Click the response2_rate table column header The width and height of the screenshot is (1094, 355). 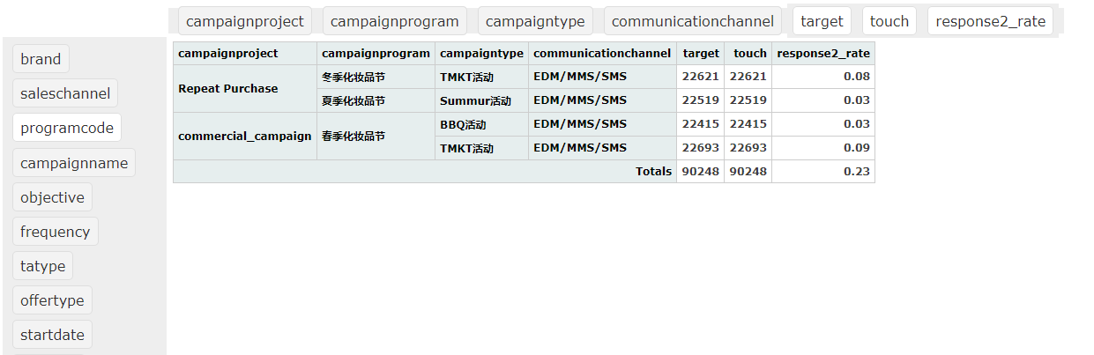click(822, 54)
